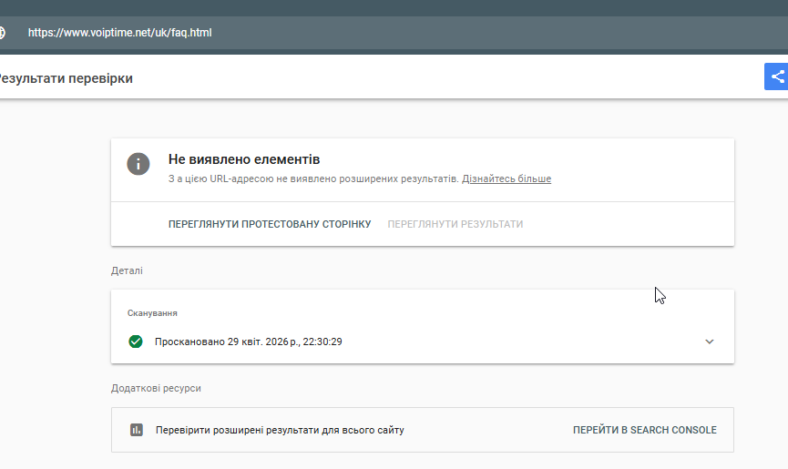
Task: Click the "Результати перевірки" page title
Action: click(x=66, y=78)
